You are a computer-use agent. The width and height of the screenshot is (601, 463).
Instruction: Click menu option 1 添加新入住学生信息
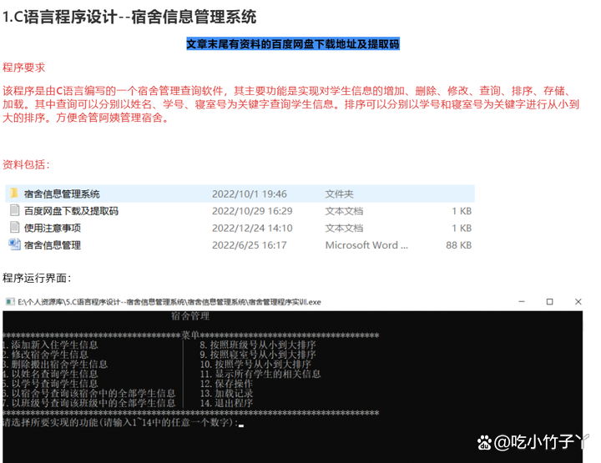click(x=51, y=345)
